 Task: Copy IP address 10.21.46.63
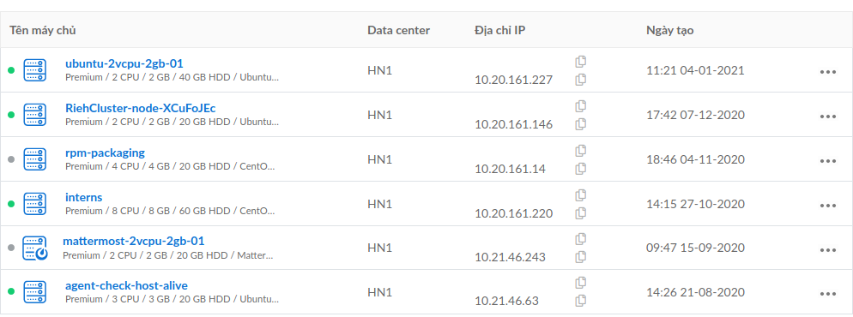click(580, 300)
